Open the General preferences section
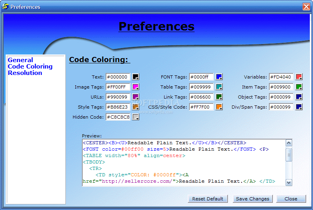Viewport: 313px width, 210px height. 20,60
